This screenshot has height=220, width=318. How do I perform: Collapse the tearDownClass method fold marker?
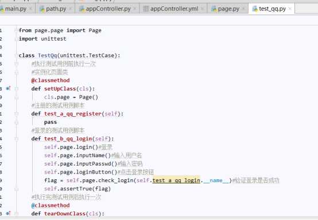pos(16,214)
